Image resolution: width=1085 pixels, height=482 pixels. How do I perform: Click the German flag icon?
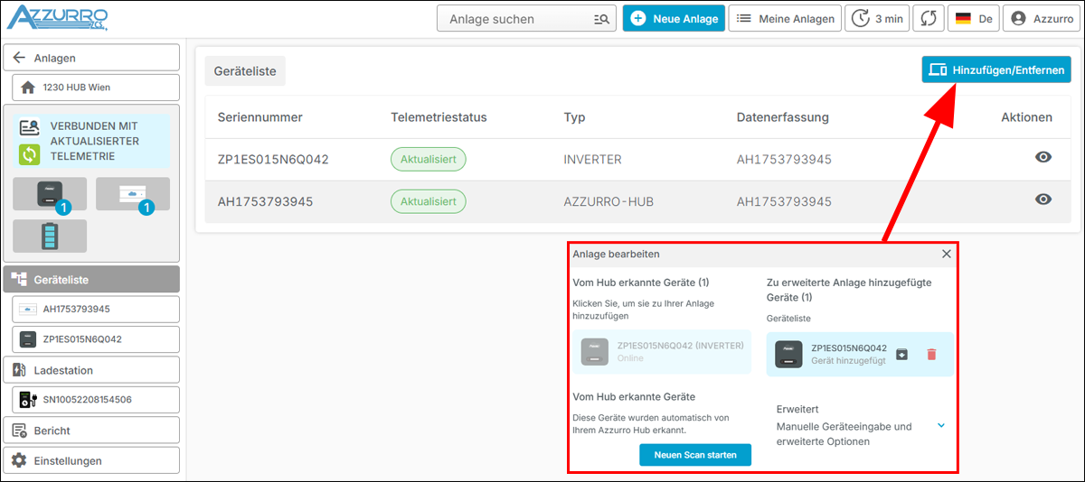coord(964,19)
